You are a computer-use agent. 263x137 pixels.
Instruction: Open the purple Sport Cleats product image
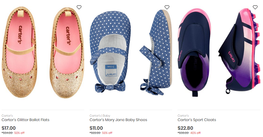click(x=219, y=52)
